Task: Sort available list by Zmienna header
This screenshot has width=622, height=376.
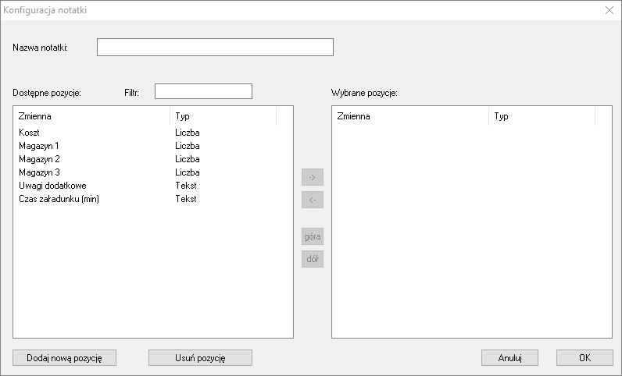Action: tap(92, 116)
